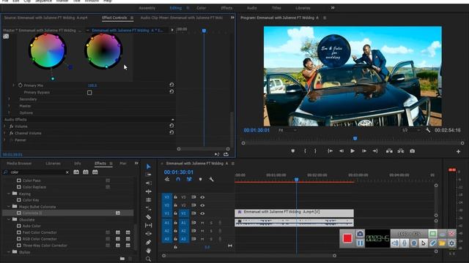Toggle V3 track targeting button
This screenshot has height=263, width=469.
pyautogui.click(x=183, y=197)
